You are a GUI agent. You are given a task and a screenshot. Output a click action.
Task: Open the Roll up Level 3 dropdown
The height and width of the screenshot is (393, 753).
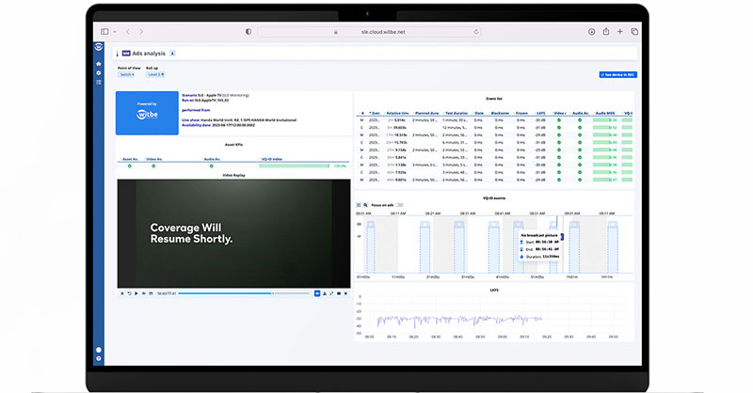155,74
